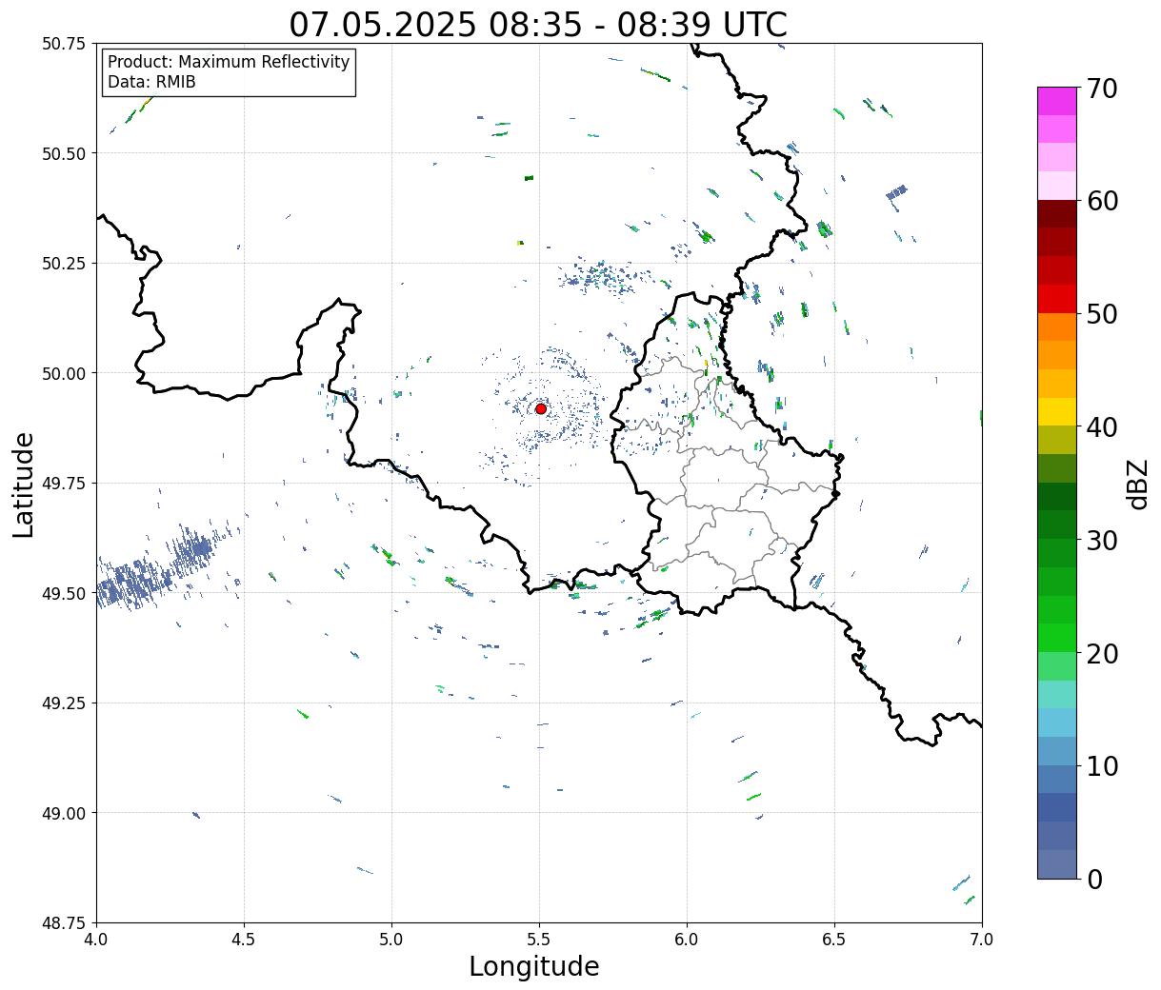This screenshot has width=1161, height=990.
Task: Click the 'dBZ' colorbar label
Action: 1137,484
